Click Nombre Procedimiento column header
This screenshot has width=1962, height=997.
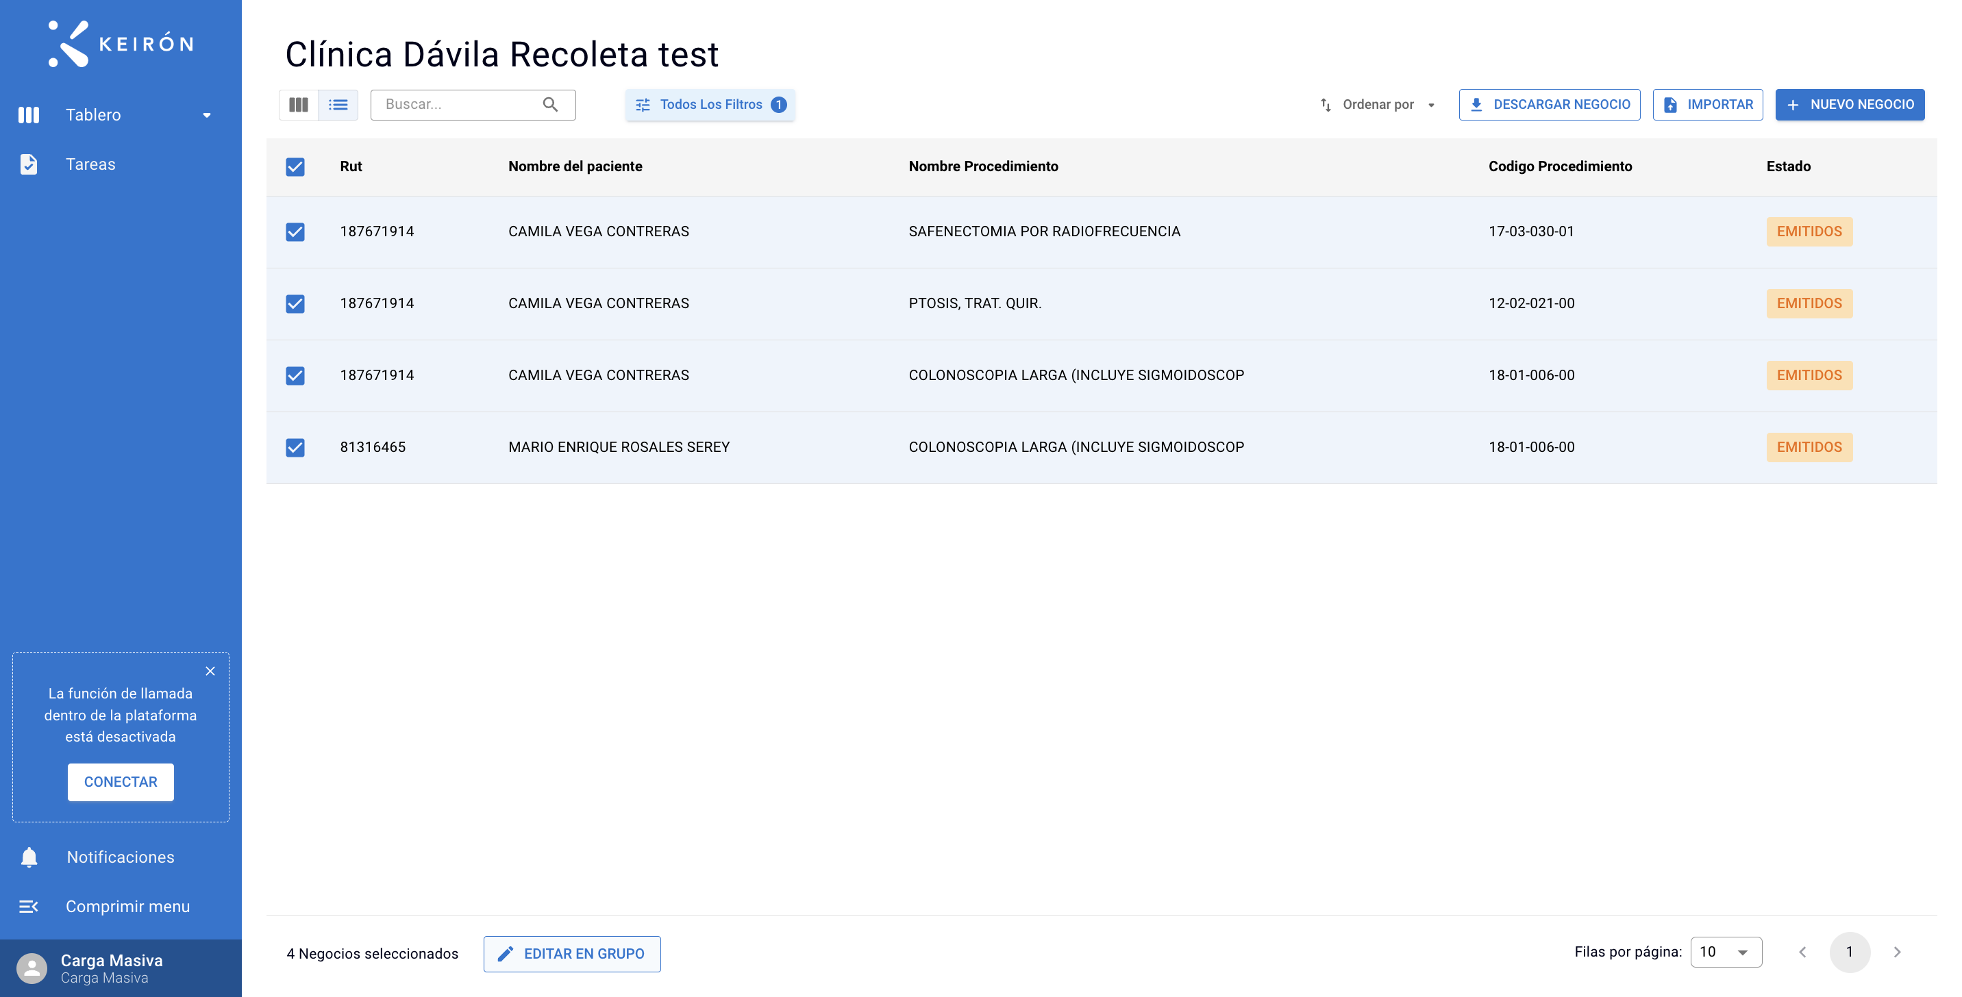[x=983, y=166]
